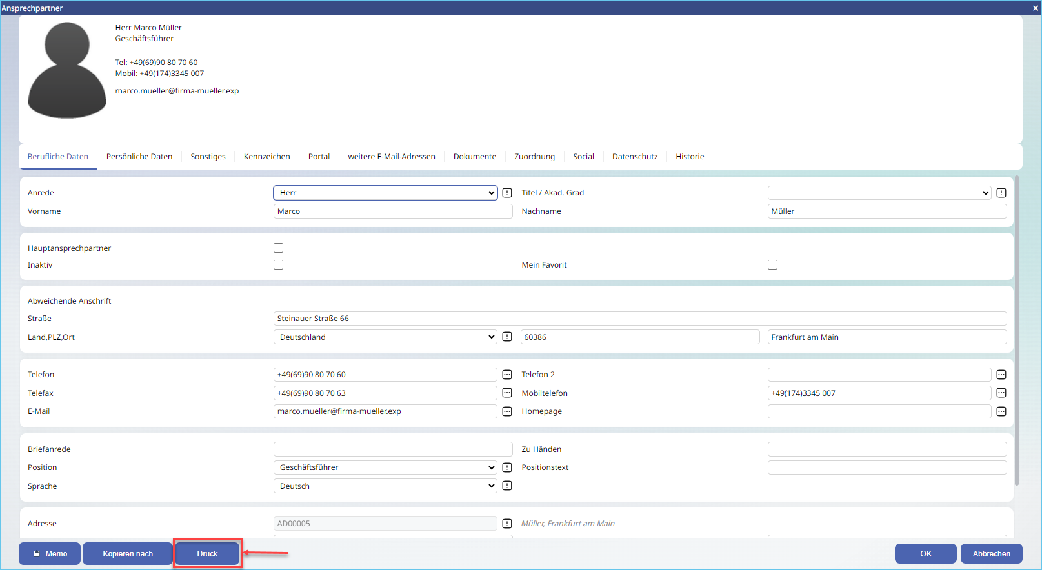
Task: Open the ellipsis button beside Telefon 2 field
Action: (x=1001, y=375)
